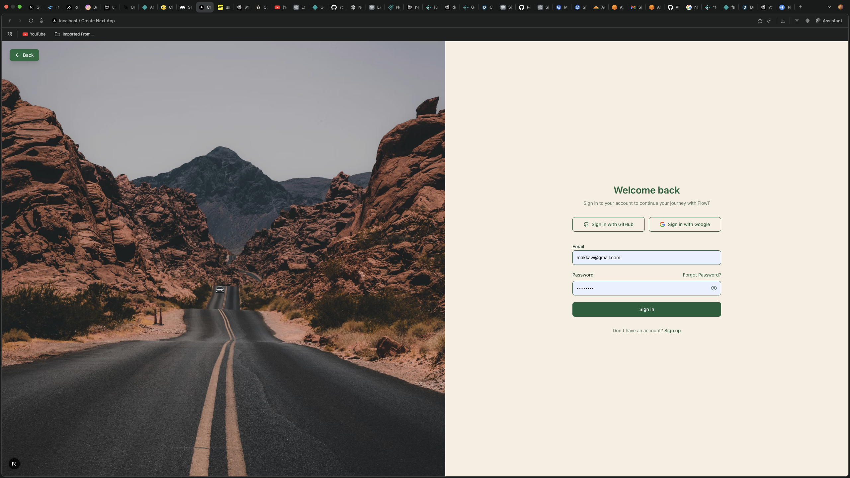The image size is (850, 478).
Task: Open the tab search chevron near new tab button
Action: tap(829, 7)
